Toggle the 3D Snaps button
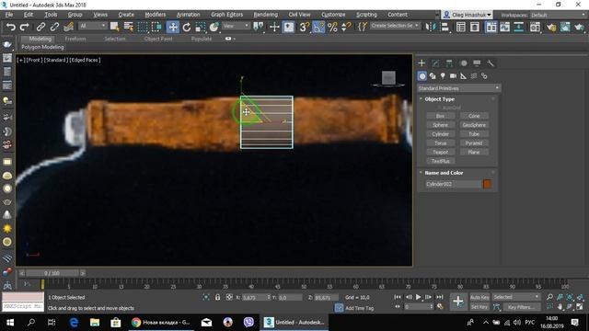Viewport: 589px width, 331px height. point(304,27)
